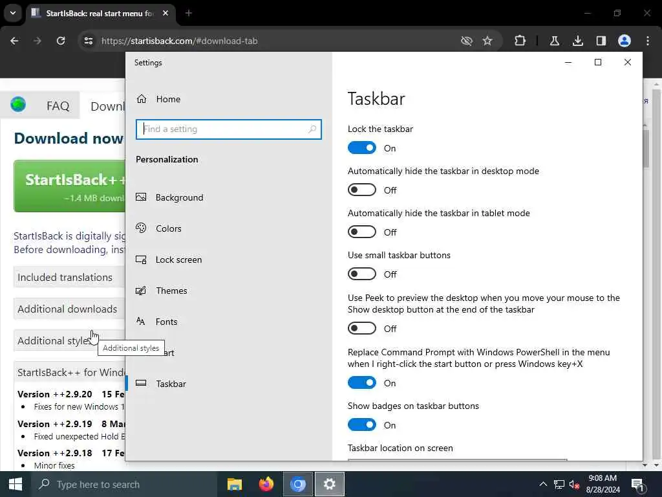The image size is (662, 497).
Task: Open Chrome side panel
Action: pyautogui.click(x=601, y=41)
